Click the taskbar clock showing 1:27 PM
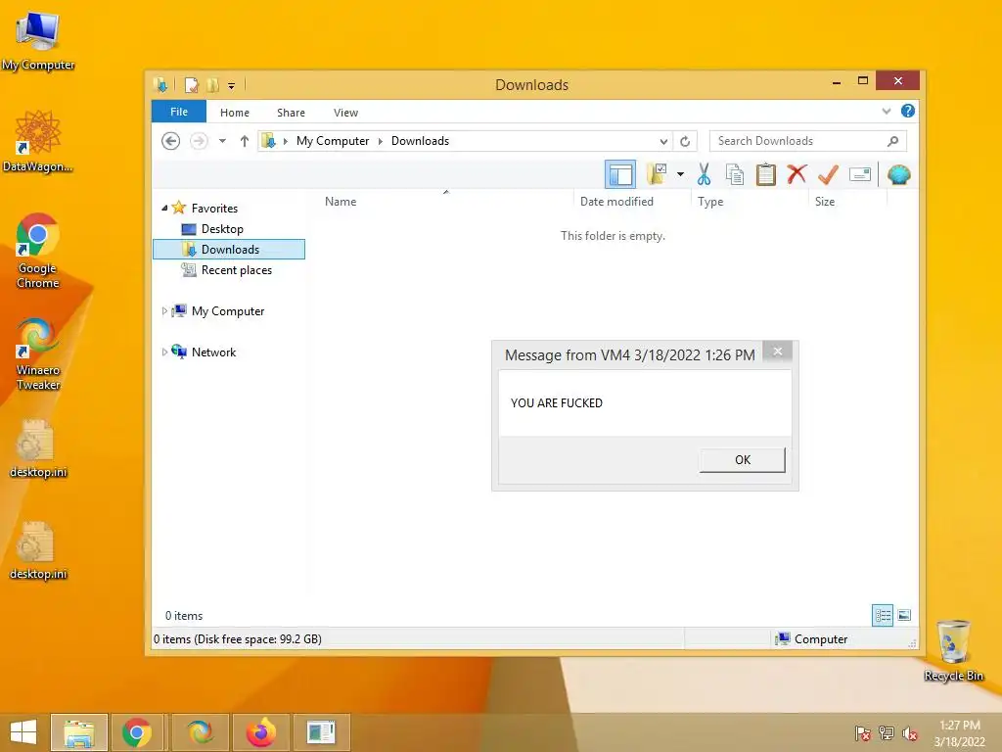The image size is (1002, 752). click(x=959, y=732)
